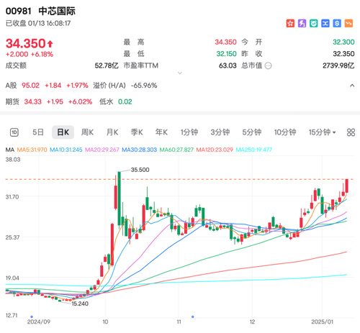
Task: Click the 最高 value 34.350
Action: click(225, 42)
